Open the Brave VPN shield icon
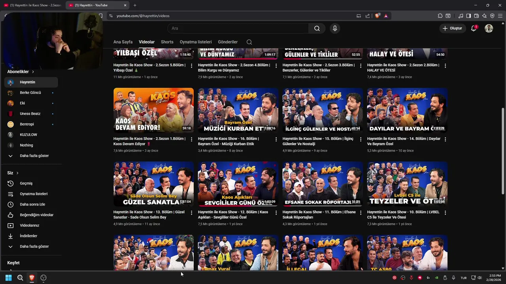The width and height of the screenshot is (506, 284). click(x=492, y=16)
